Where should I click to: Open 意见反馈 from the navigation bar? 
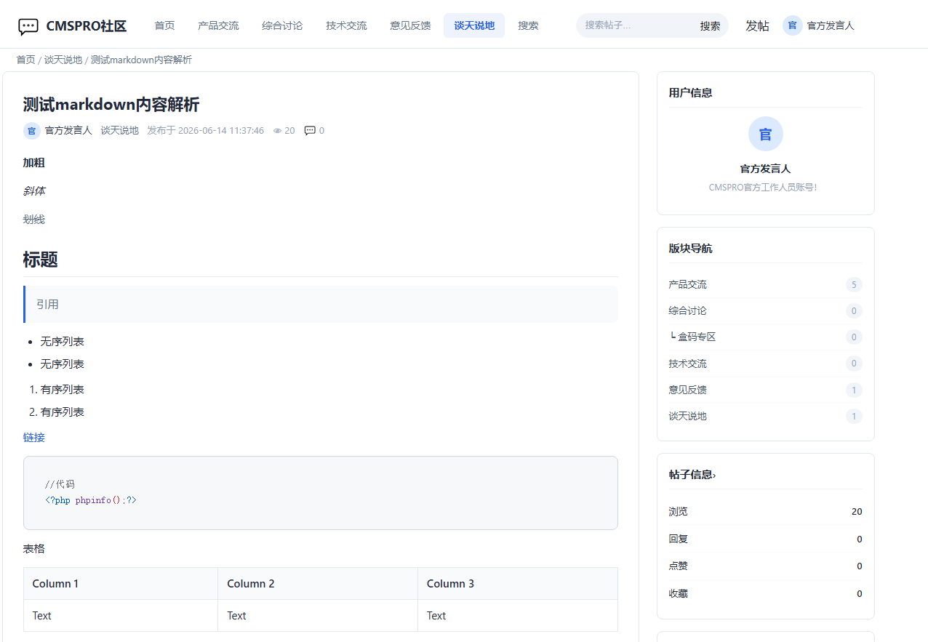point(410,25)
